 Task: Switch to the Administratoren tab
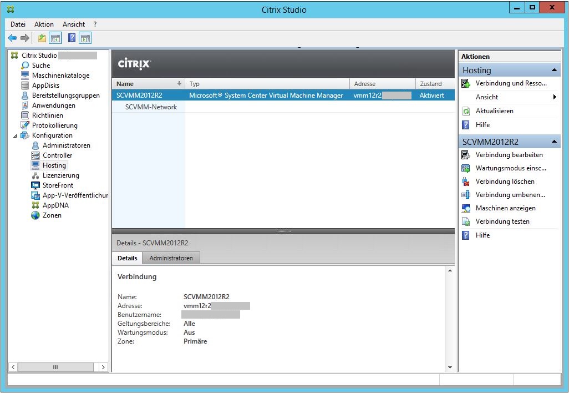171,258
